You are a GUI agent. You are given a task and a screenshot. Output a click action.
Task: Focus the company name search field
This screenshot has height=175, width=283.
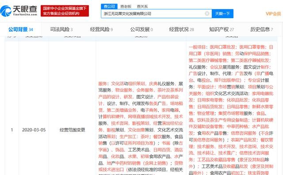click(153, 14)
